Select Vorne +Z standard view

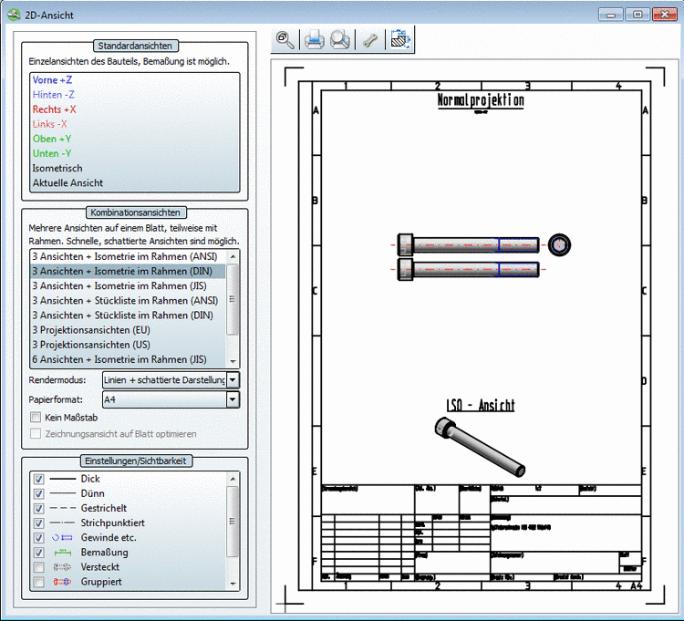(52, 80)
